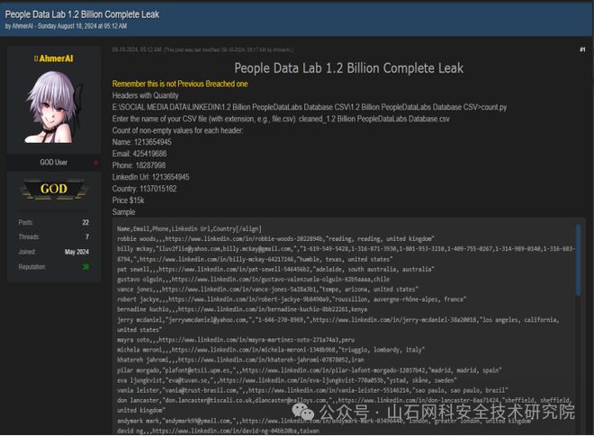
Task: Click the 'Count of non-empty values for each header' line
Action: point(177,130)
